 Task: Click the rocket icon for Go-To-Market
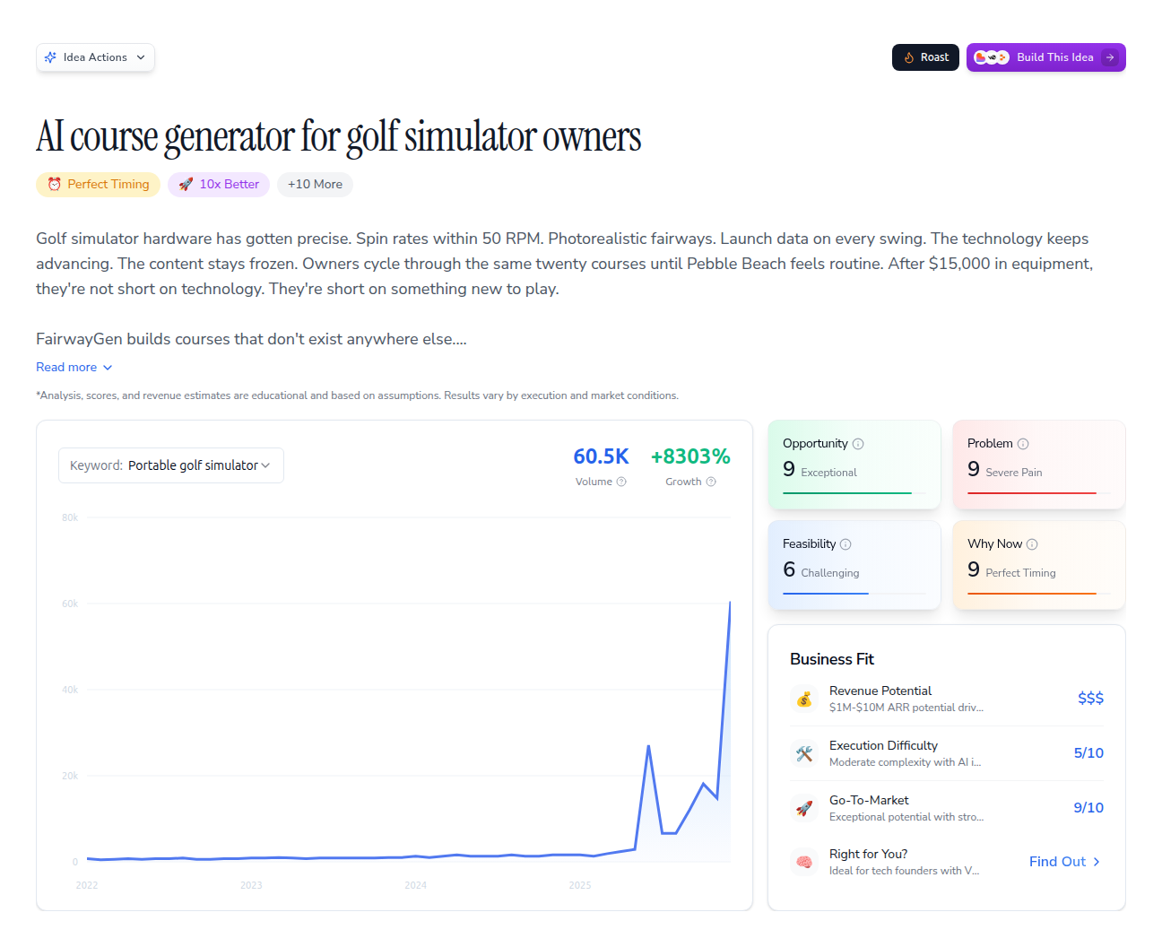pyautogui.click(x=804, y=809)
